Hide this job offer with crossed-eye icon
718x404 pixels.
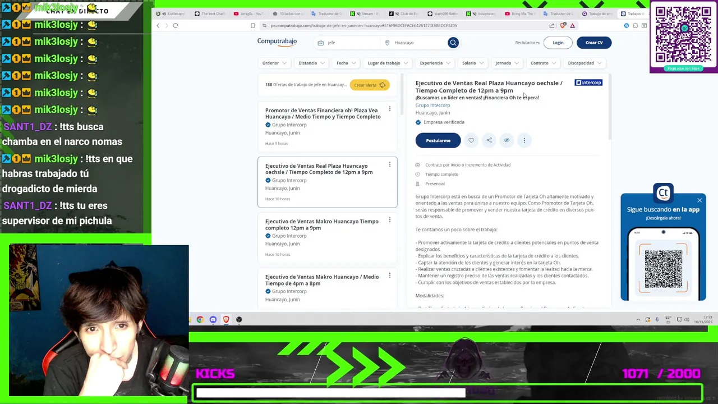click(x=507, y=140)
